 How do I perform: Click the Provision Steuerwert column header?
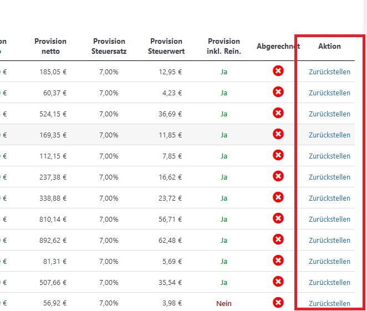pos(166,46)
